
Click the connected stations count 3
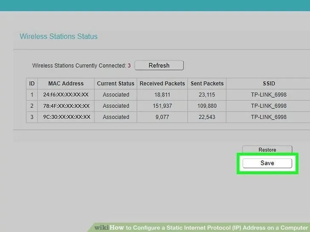(x=129, y=66)
